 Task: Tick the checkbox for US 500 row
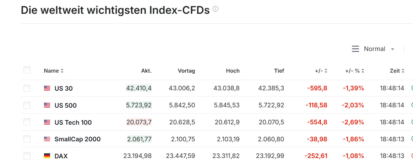point(27,105)
